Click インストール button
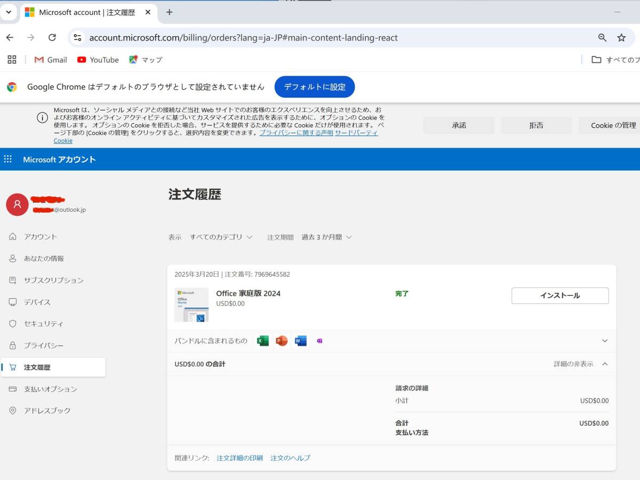 560,295
